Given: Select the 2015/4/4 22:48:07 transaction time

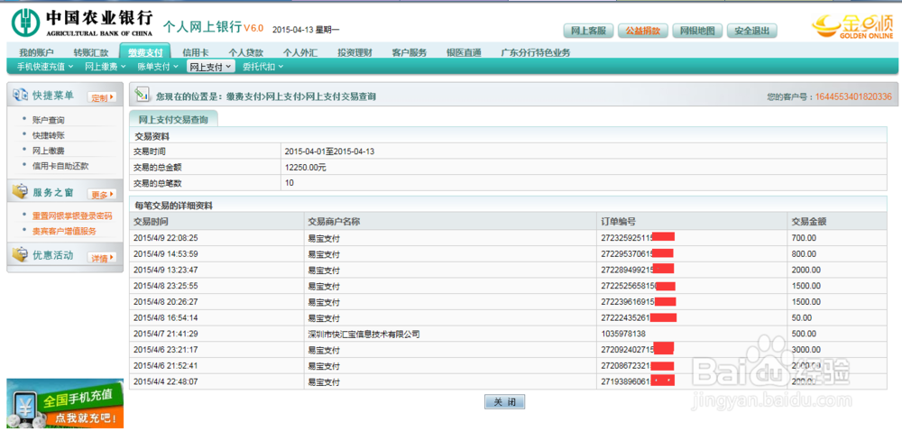Looking at the screenshot, I should coord(166,381).
